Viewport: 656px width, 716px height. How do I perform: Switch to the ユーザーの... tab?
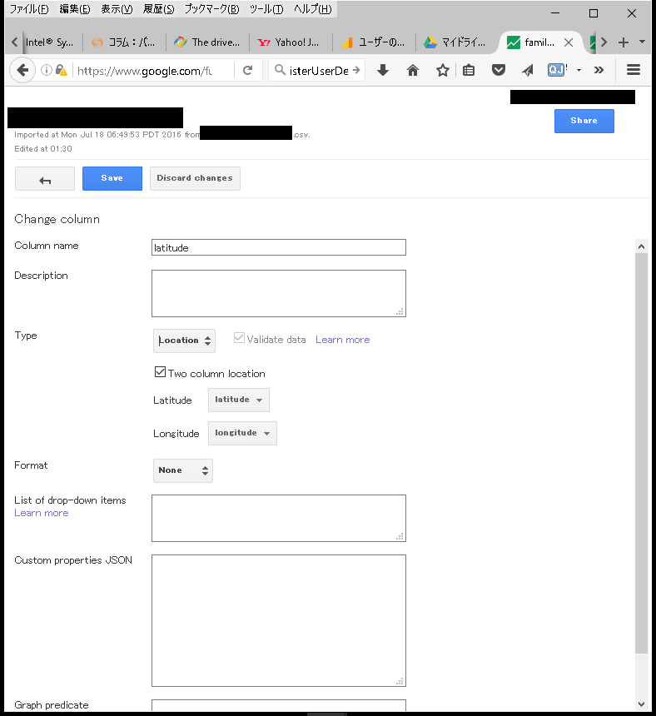point(375,42)
